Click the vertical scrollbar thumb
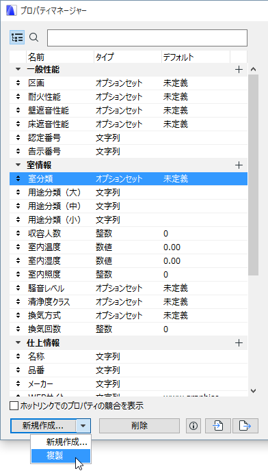This screenshot has height=473, width=268. click(254, 175)
